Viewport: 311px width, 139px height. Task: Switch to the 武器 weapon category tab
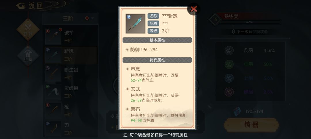pyautogui.click(x=28, y=30)
